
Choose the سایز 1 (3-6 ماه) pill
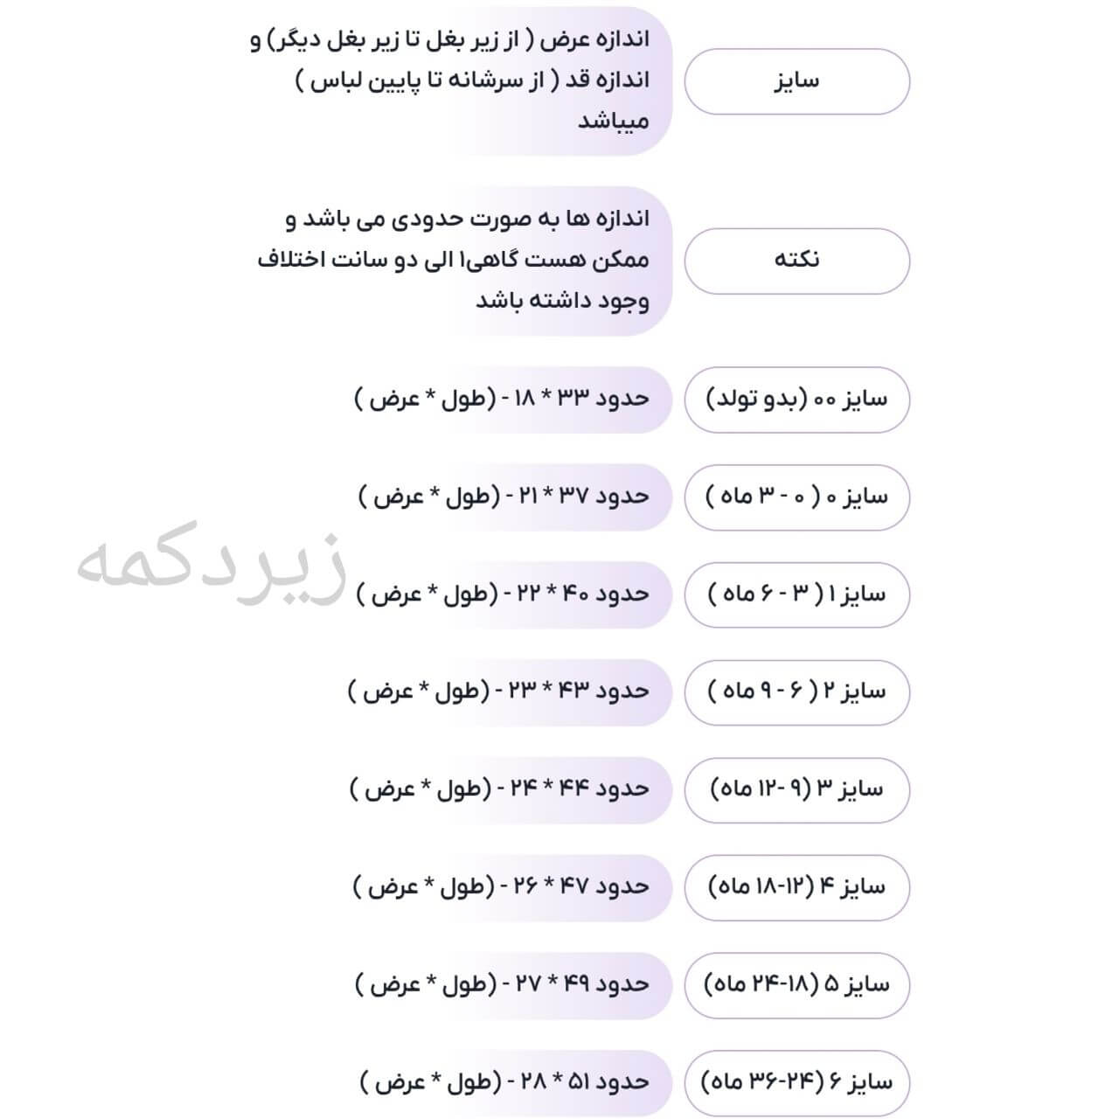(796, 594)
